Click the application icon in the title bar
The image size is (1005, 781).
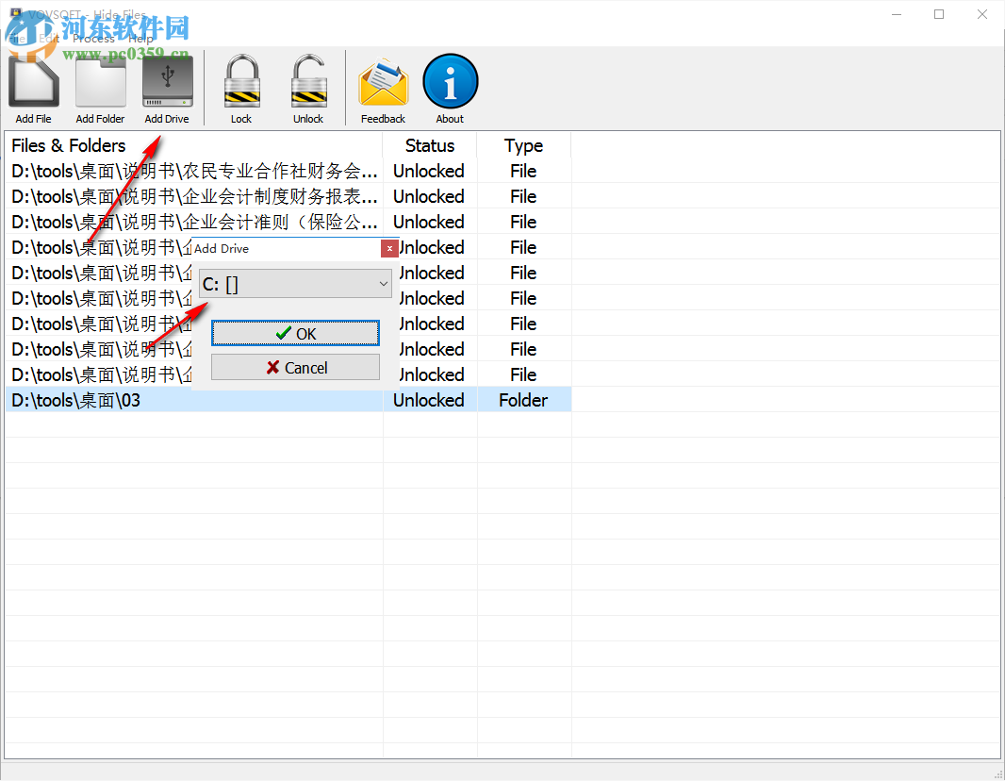point(15,14)
